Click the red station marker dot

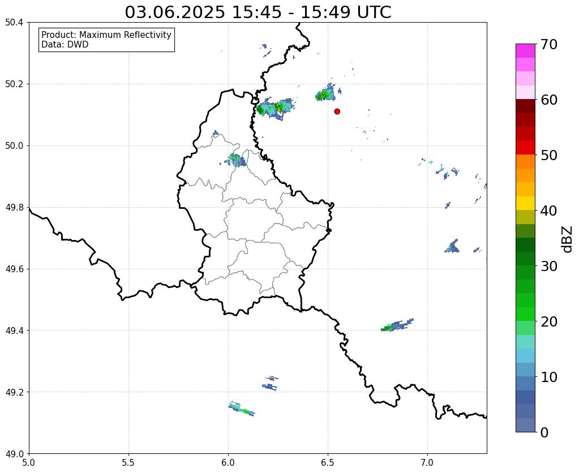tap(337, 111)
